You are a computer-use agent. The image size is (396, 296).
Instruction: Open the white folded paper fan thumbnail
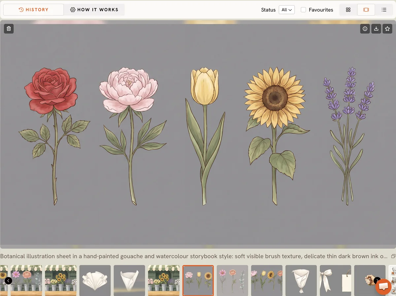[95, 281]
